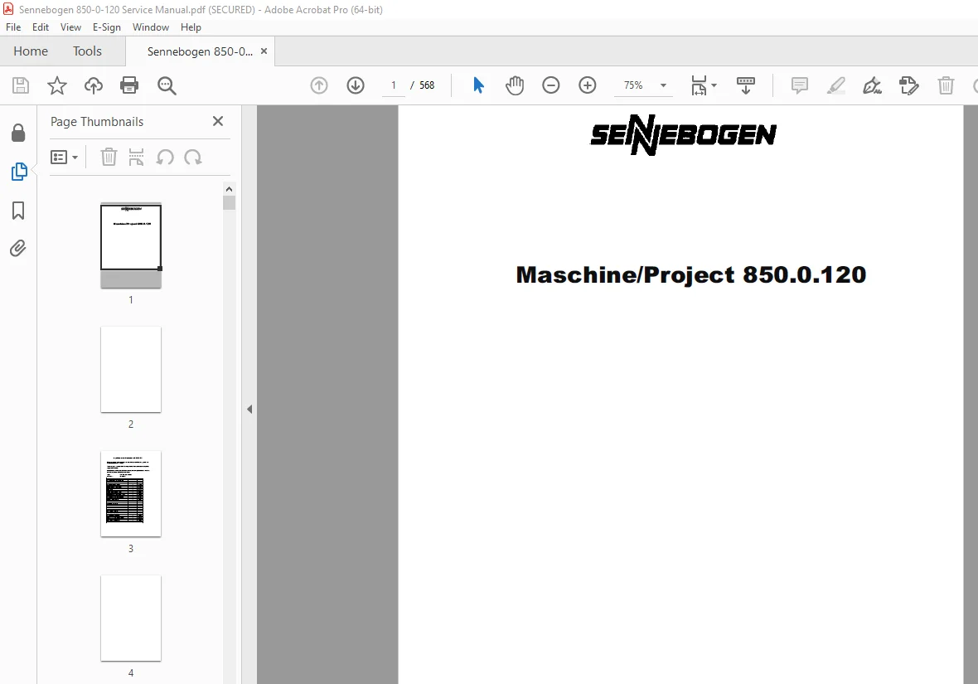Switch to the Tools tab
This screenshot has width=978, height=684.
point(87,51)
